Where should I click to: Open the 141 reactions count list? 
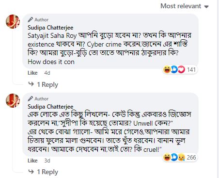coord(191,70)
